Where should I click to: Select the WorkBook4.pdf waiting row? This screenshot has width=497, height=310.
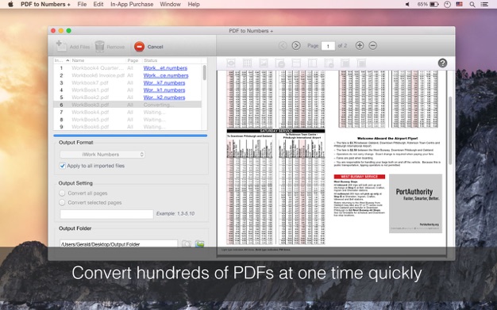127,112
